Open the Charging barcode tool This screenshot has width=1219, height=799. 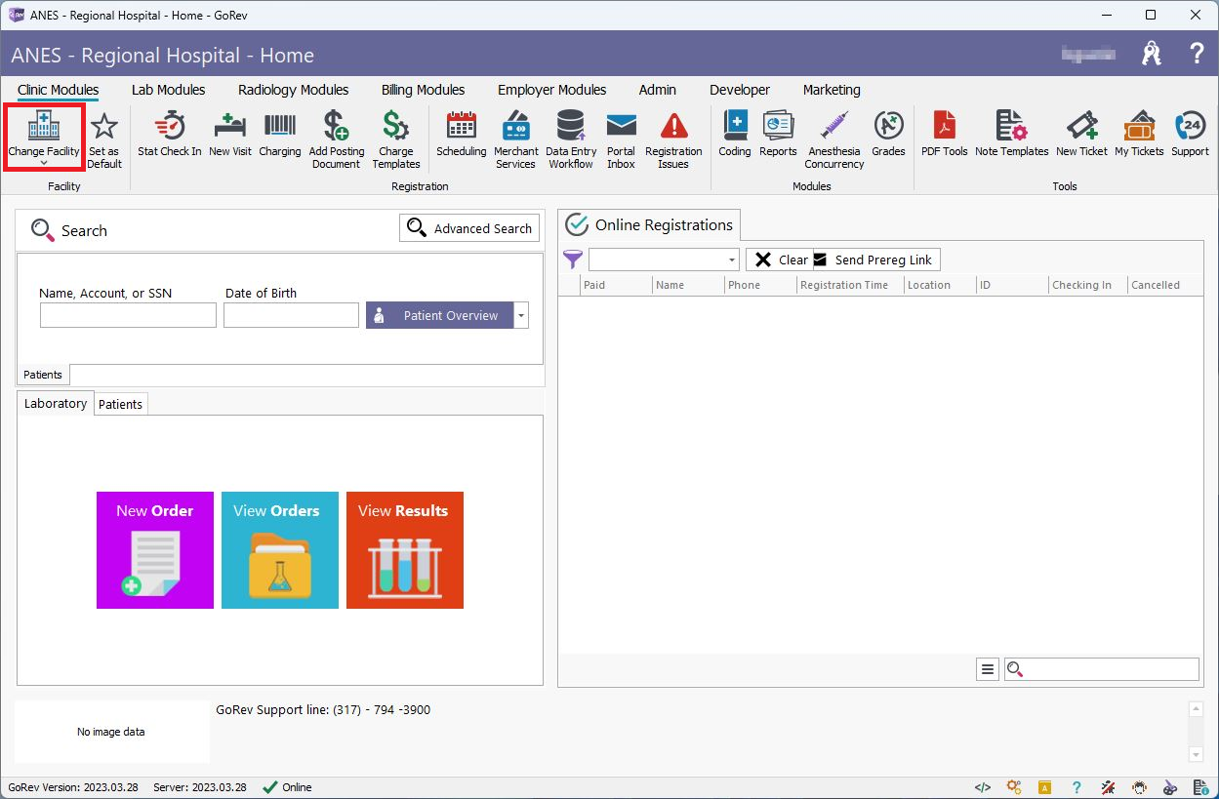pyautogui.click(x=280, y=134)
